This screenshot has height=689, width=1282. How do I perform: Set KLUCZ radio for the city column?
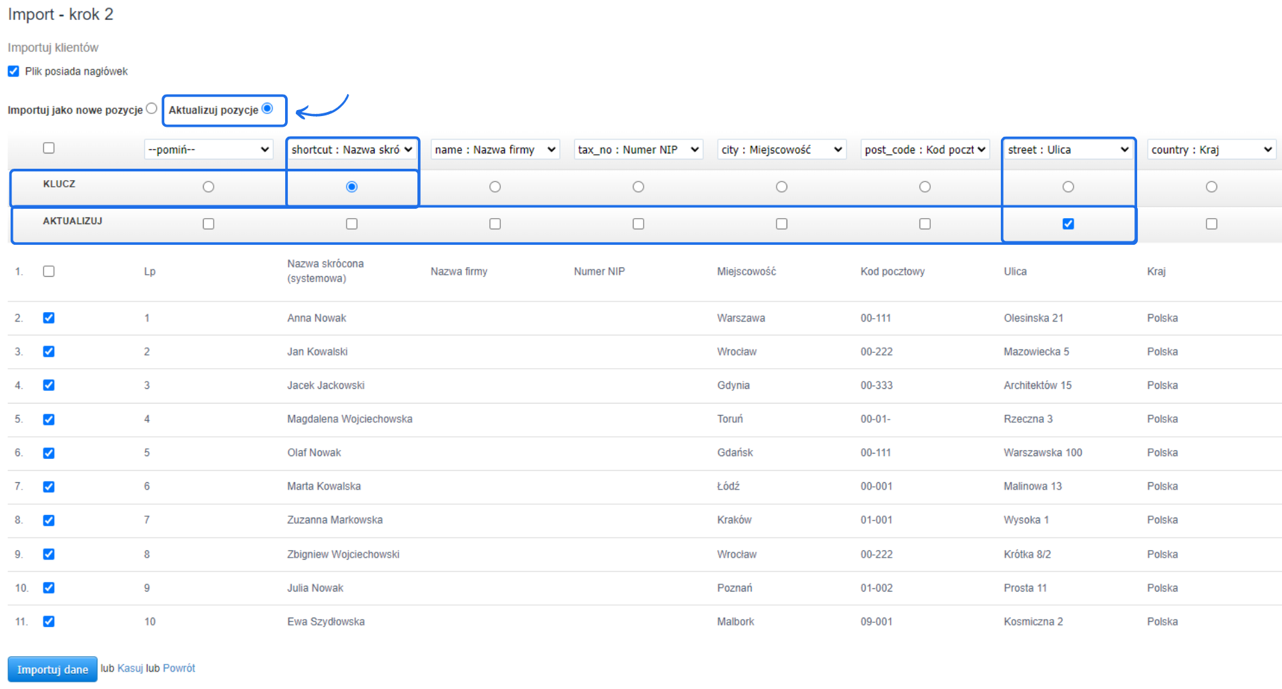point(781,187)
